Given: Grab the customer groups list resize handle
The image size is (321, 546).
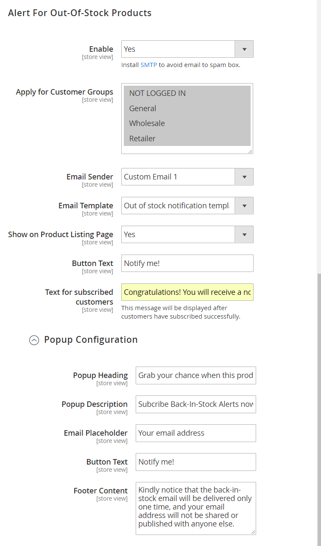Looking at the screenshot, I should [250, 151].
